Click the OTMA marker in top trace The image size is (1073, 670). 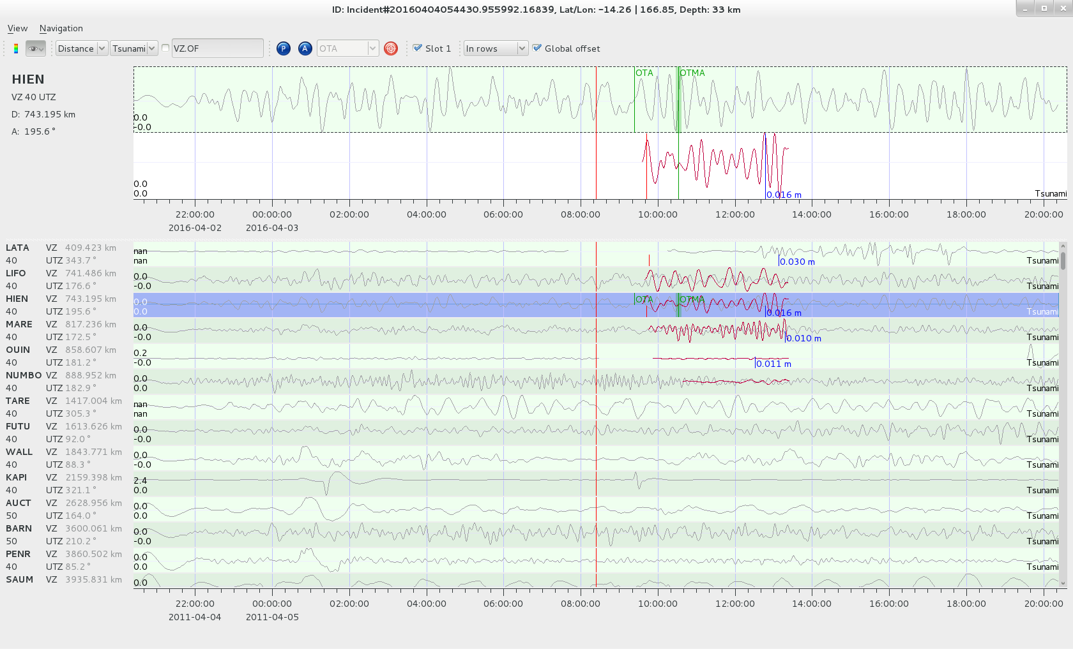tap(692, 73)
